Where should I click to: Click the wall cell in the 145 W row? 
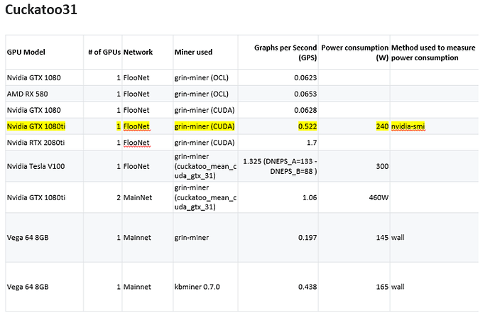tap(398, 238)
